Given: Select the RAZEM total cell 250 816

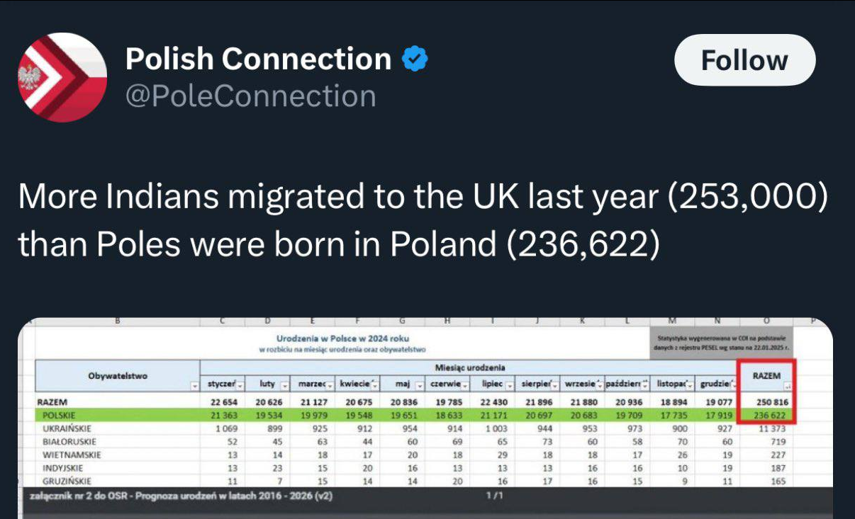Looking at the screenshot, I should point(766,402).
